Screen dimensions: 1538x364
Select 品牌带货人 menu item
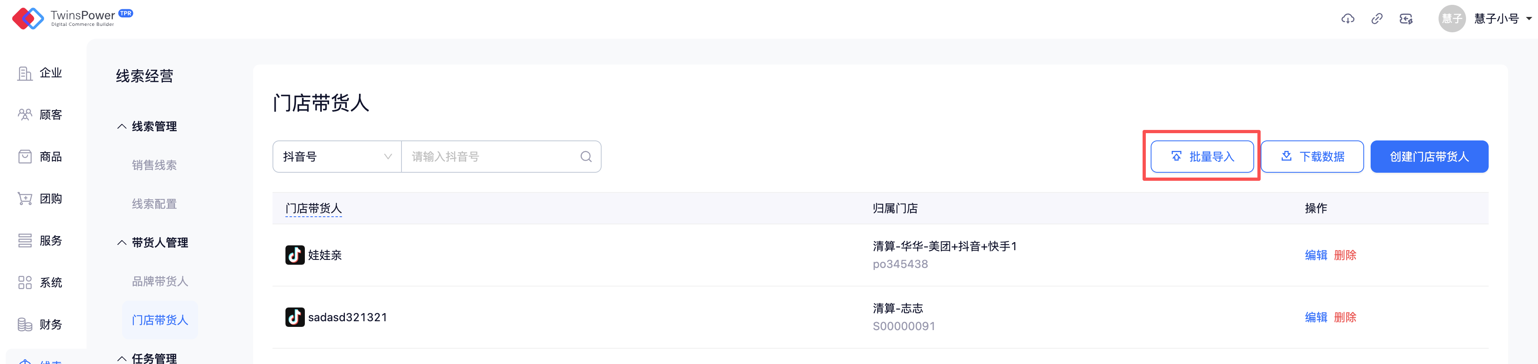(159, 281)
